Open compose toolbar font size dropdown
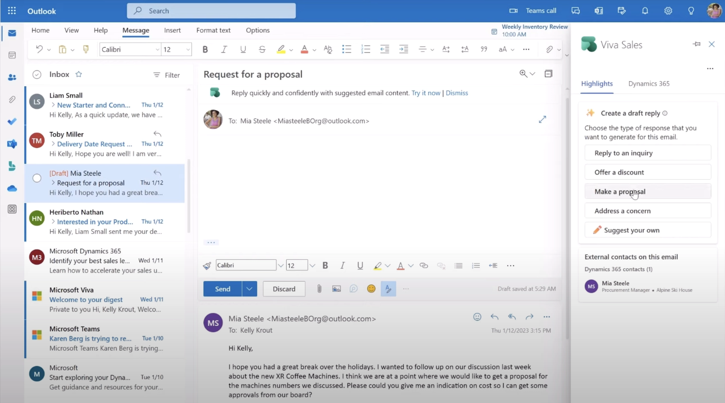Screen dimensions: 725x403 tap(312, 266)
